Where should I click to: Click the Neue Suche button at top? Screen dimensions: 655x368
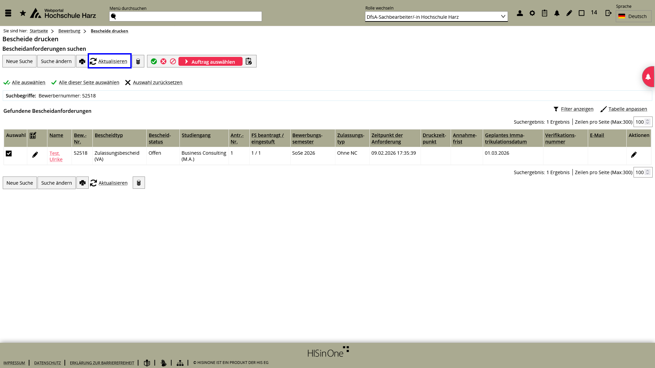point(19,61)
